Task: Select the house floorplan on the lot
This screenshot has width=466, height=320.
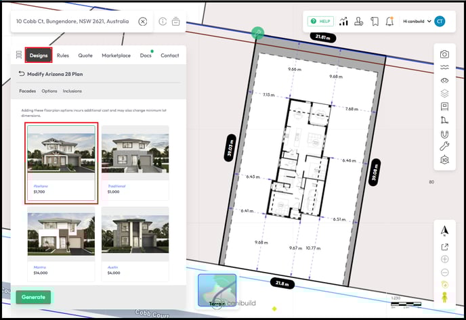Action: coord(299,159)
